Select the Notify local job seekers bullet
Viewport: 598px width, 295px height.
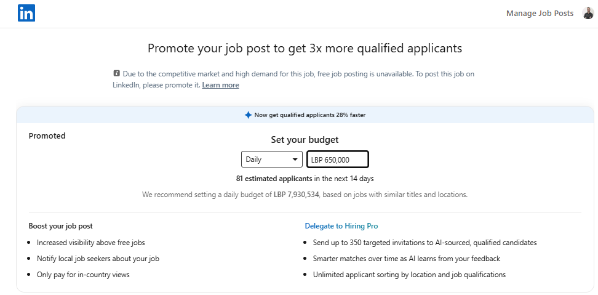pos(98,259)
